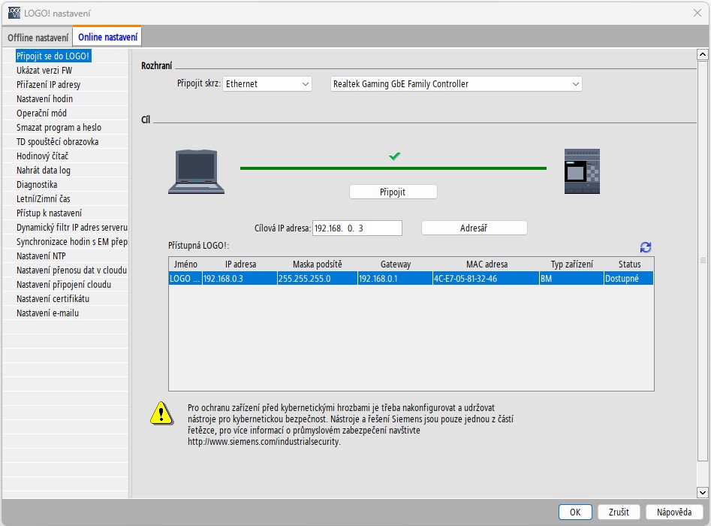
Task: Switch to Offline nastavení tab
Action: (38, 38)
